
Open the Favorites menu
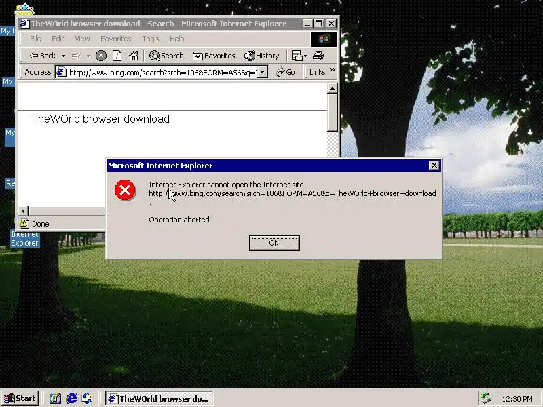click(x=115, y=39)
